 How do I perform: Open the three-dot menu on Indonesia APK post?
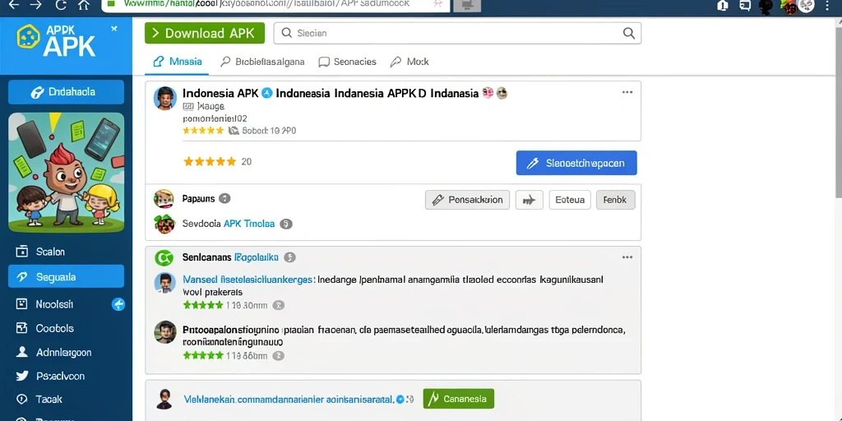click(x=627, y=92)
